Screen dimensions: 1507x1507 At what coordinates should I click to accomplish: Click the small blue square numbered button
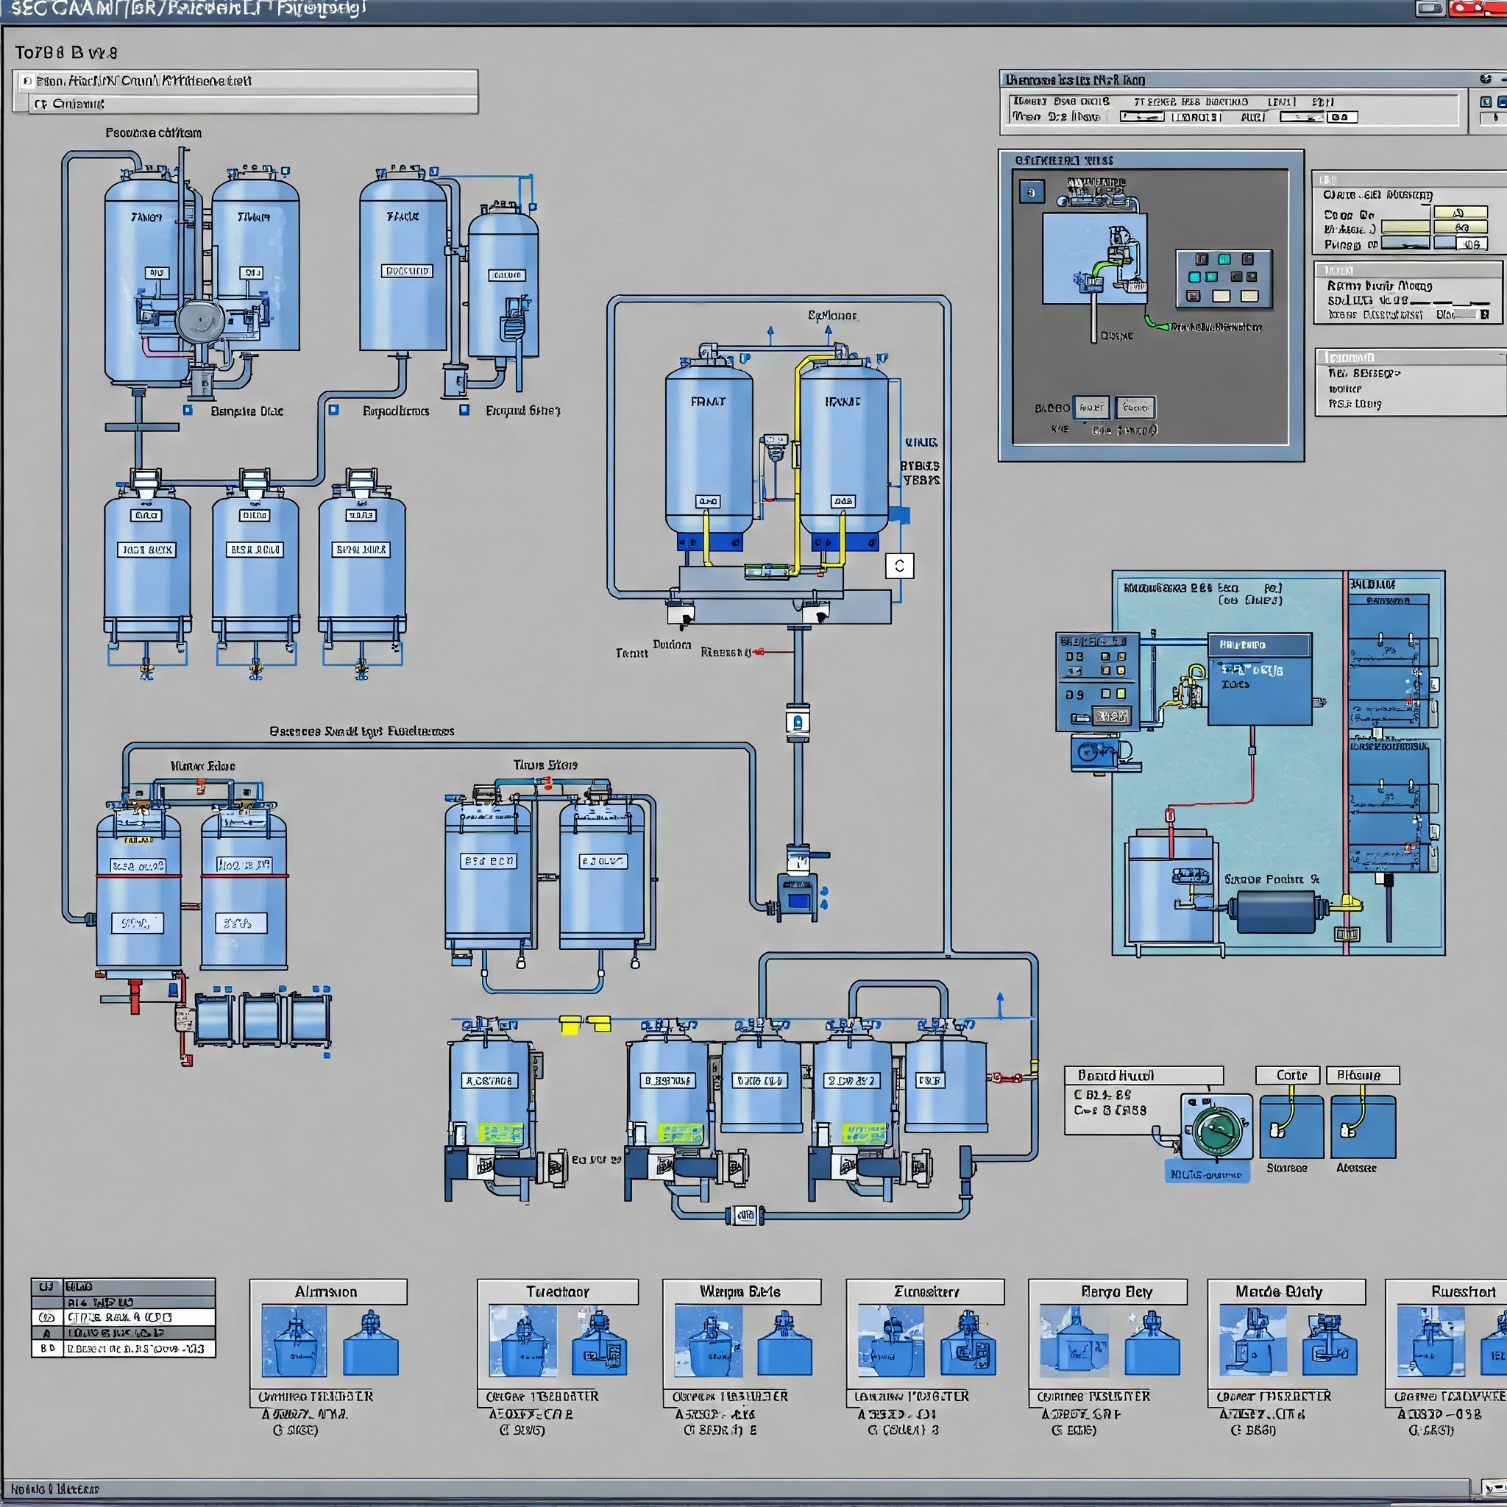(x=1032, y=191)
